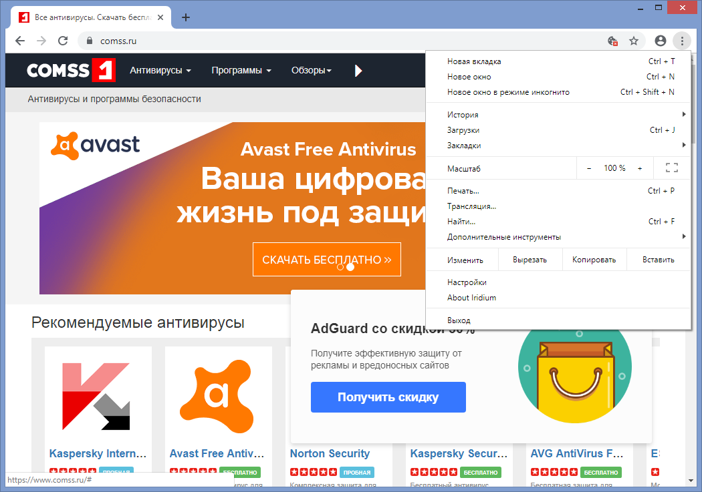Click БЕСПЛАТНО badge under AVG AntiVirus

coord(601,473)
